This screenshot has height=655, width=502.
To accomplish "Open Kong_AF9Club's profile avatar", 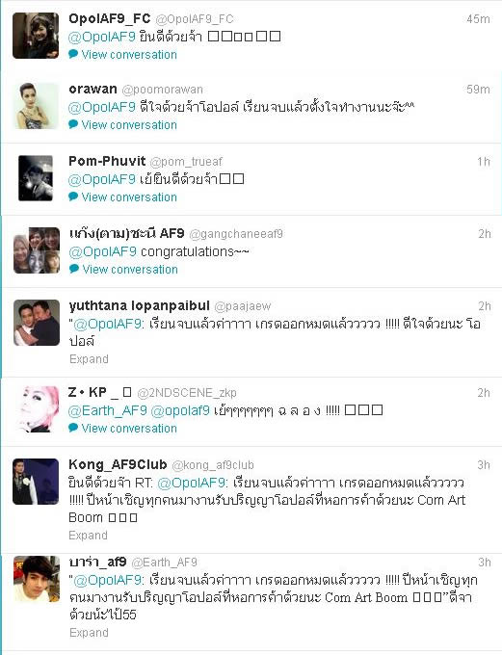I will click(x=36, y=482).
